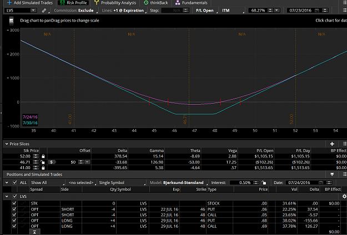The image size is (347, 235).
Task: Adjust the $0 offset stepper
Action: point(81,162)
